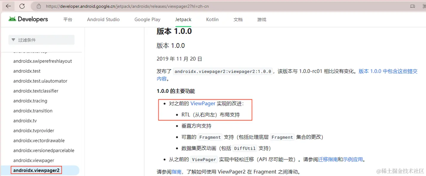Open androidx.tvprovider in sidebar
The width and height of the screenshot is (426, 176).
34,130
